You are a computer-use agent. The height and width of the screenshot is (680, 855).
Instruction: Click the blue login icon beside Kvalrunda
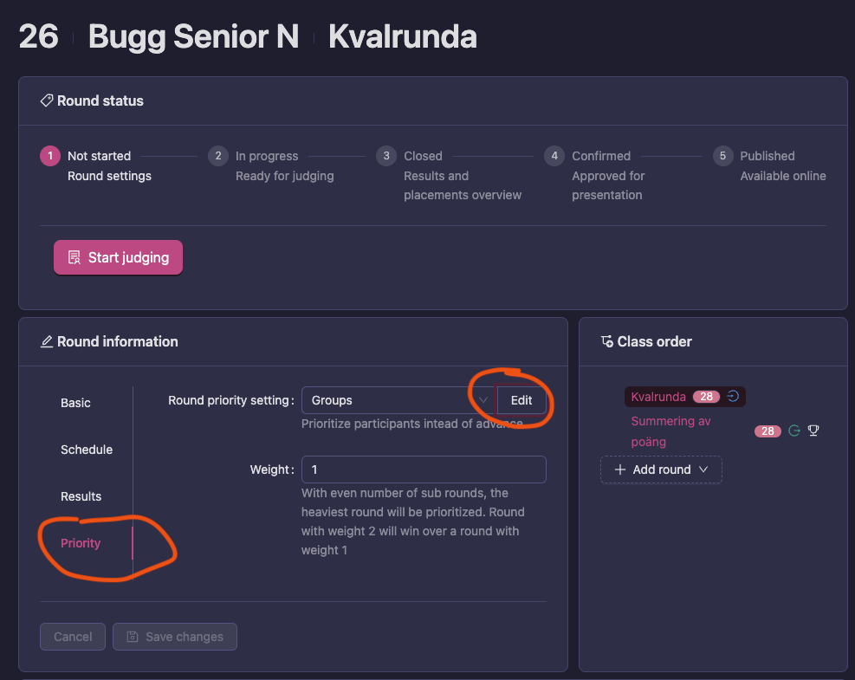733,397
